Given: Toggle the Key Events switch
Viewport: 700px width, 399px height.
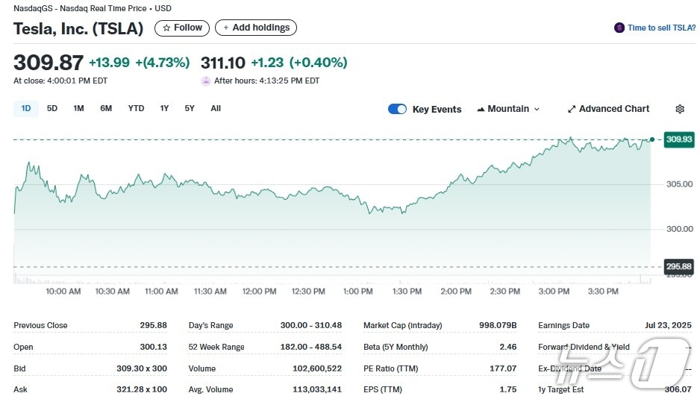Looking at the screenshot, I should pyautogui.click(x=397, y=109).
